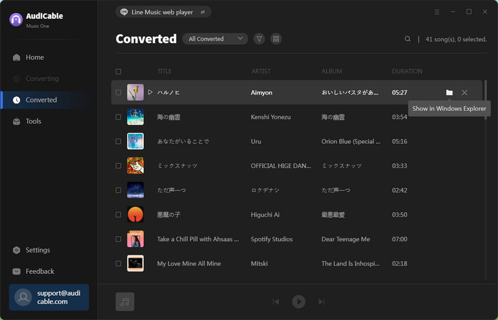
Task: Click the 悪魔の子 album art
Action: pos(135,215)
